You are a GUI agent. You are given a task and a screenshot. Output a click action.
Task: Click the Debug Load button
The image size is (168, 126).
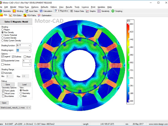(x=24, y=84)
